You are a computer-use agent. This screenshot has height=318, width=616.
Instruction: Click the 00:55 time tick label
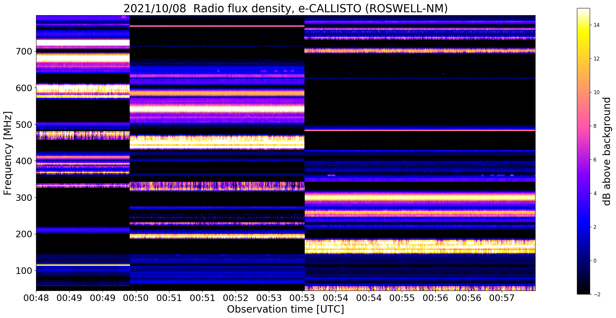pyautogui.click(x=402, y=297)
